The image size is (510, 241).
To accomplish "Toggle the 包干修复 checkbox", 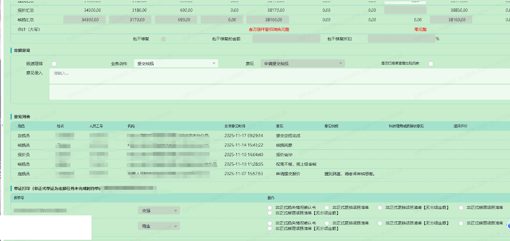I will pyautogui.click(x=164, y=39).
